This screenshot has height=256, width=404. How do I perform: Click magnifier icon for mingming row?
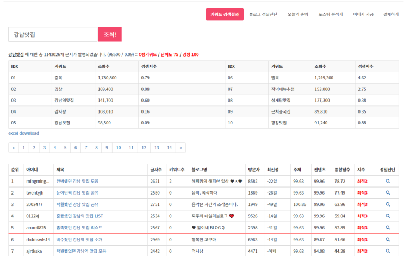[388, 181]
